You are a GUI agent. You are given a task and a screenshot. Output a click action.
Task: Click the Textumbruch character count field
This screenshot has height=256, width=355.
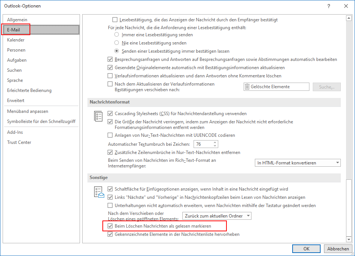[x=203, y=144]
